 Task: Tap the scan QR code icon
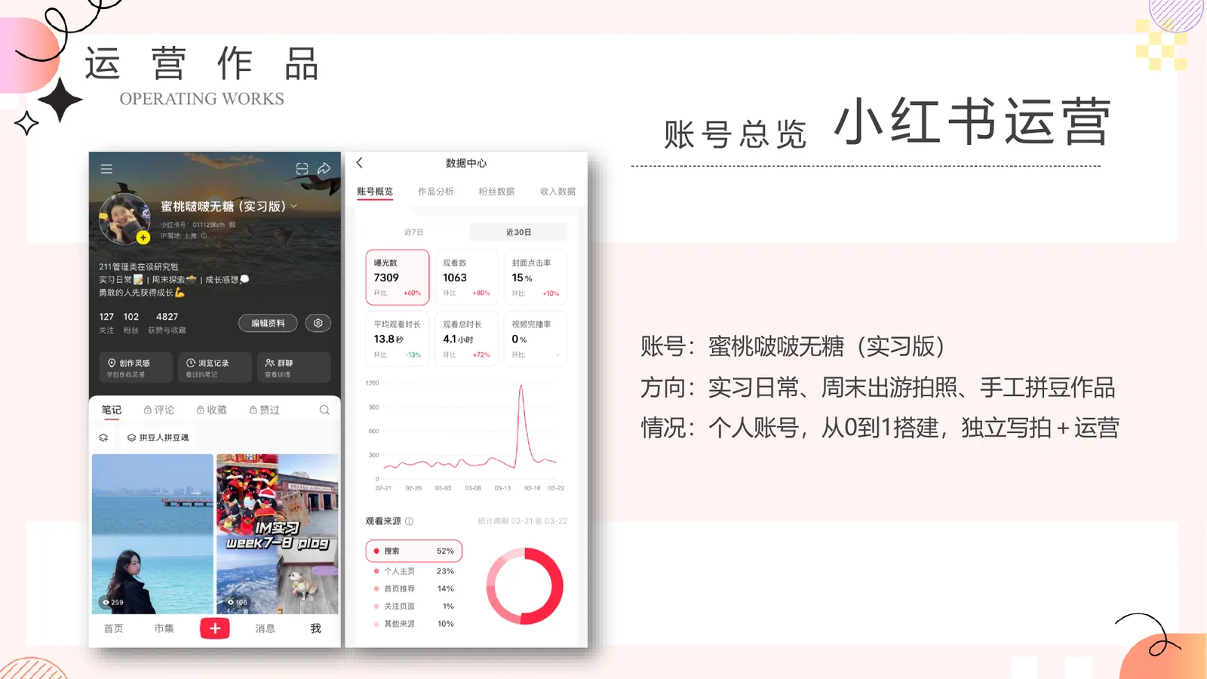coord(302,169)
